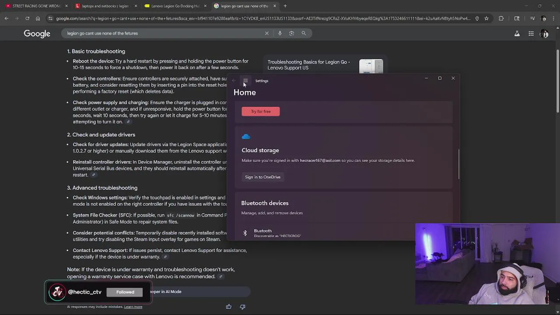Open the Lenovo Support result thumbnail
The image size is (560, 315).
[x=371, y=66]
